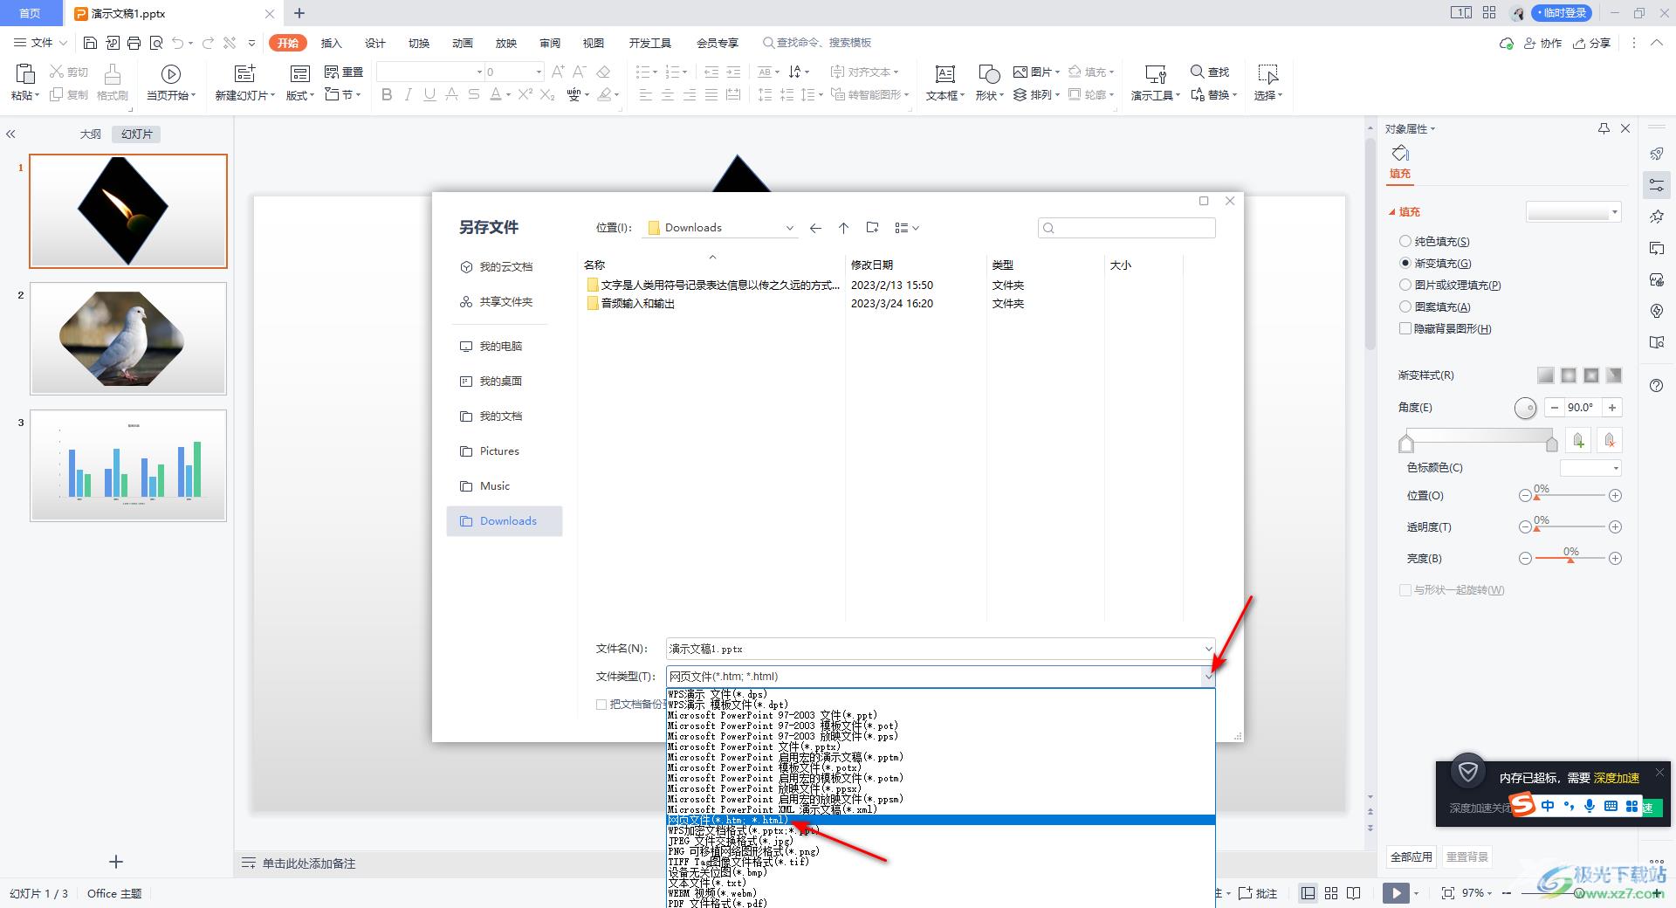
Task: Open the animation pane star icon
Action: (x=1657, y=217)
